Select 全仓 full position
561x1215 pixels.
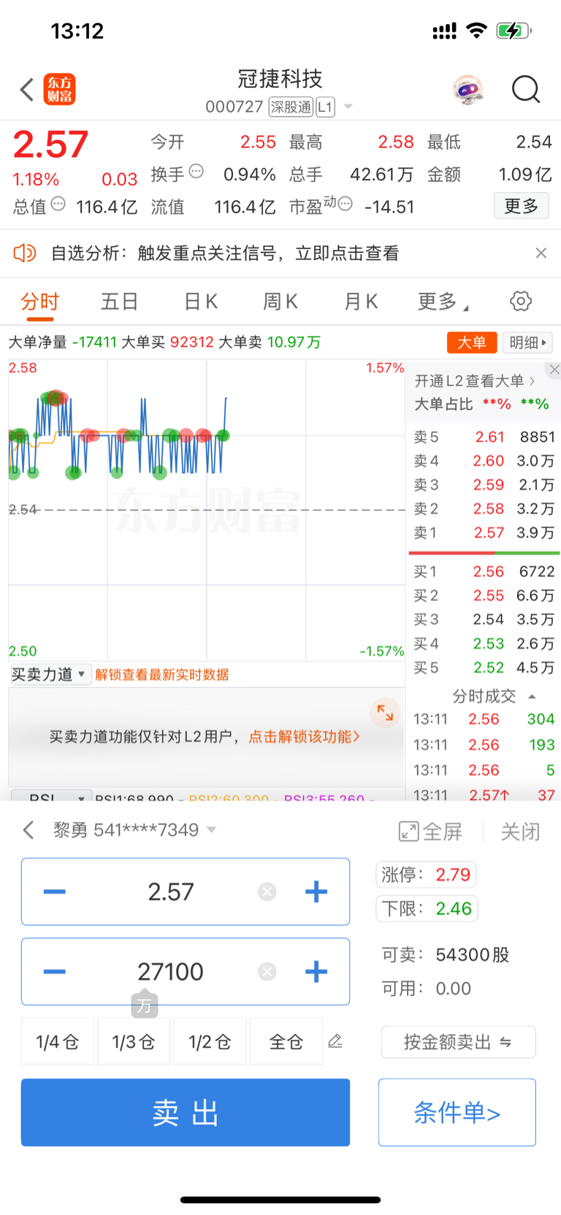pos(286,1042)
